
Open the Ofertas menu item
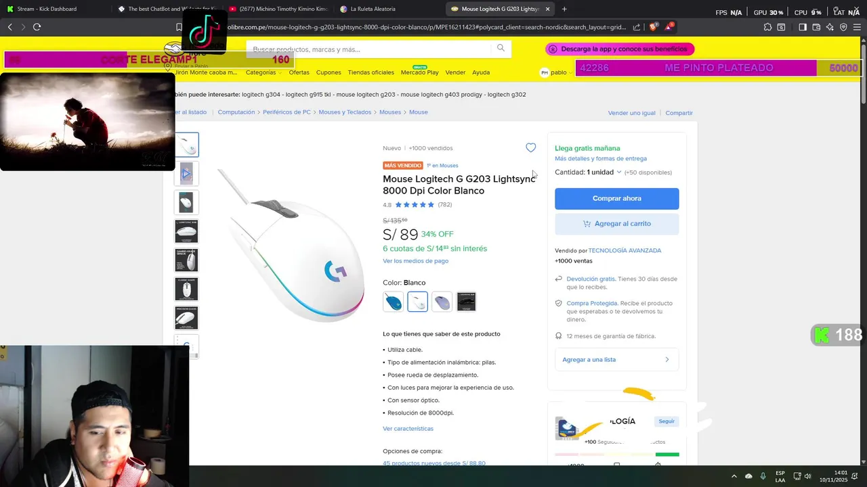pos(299,72)
